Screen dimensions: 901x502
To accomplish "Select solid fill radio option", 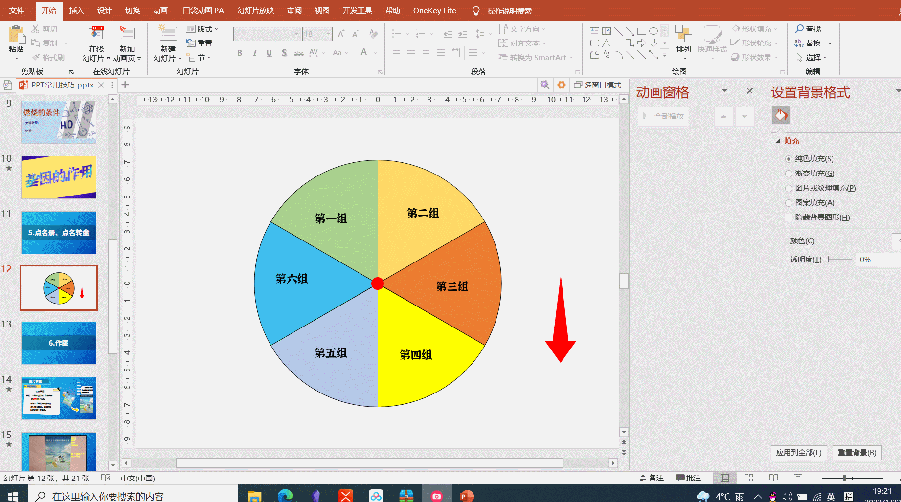I will (x=788, y=159).
